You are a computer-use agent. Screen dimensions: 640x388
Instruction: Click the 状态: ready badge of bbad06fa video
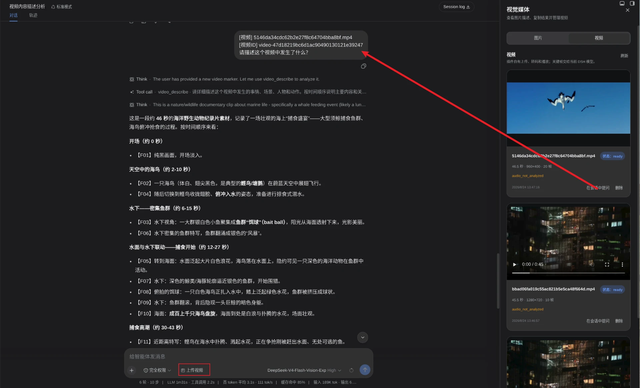point(612,290)
